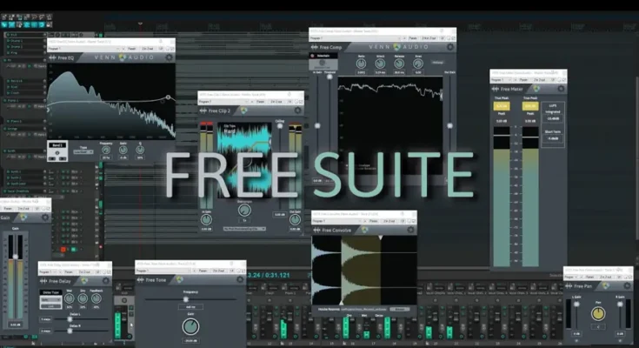This screenshot has height=348, width=639.
Task: Open Program preset dropdown in Free Convolve
Action: click(x=336, y=221)
